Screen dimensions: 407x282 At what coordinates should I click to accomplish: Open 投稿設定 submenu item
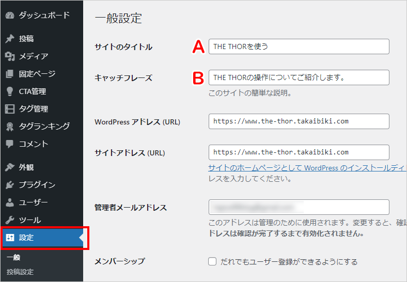click(20, 272)
